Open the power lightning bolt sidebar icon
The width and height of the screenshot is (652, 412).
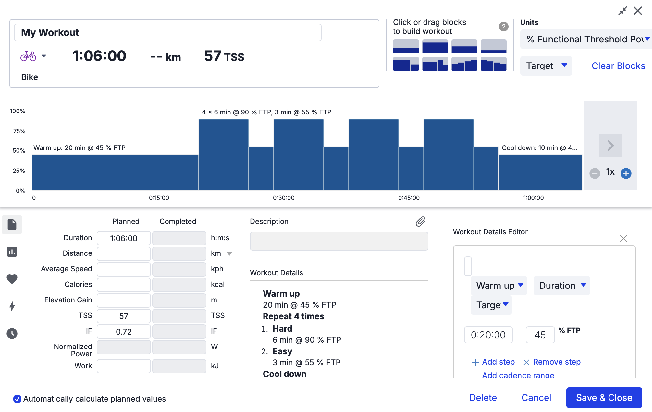12,306
